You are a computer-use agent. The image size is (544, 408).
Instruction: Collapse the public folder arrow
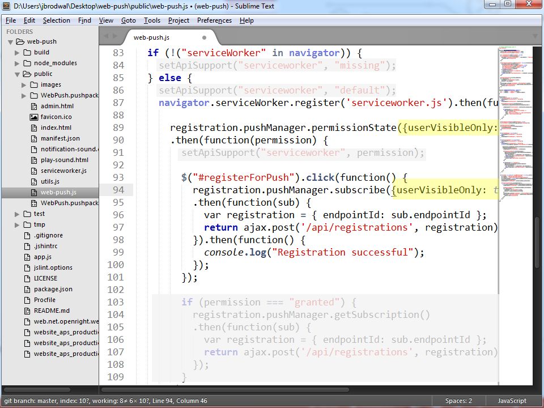18,74
